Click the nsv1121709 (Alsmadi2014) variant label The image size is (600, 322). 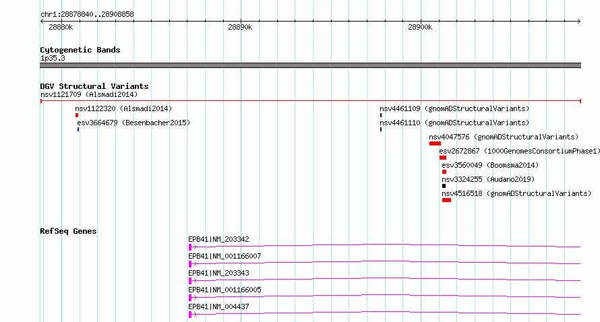tap(89, 94)
